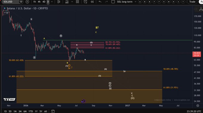Screen dimensions: 203x113
Task: Click the 78.60% (89.405) retracement label
Action: [x=113, y=44]
